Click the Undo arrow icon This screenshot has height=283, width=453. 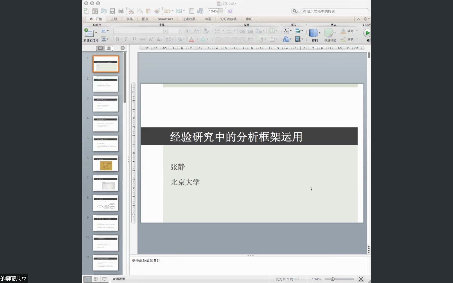[167, 11]
